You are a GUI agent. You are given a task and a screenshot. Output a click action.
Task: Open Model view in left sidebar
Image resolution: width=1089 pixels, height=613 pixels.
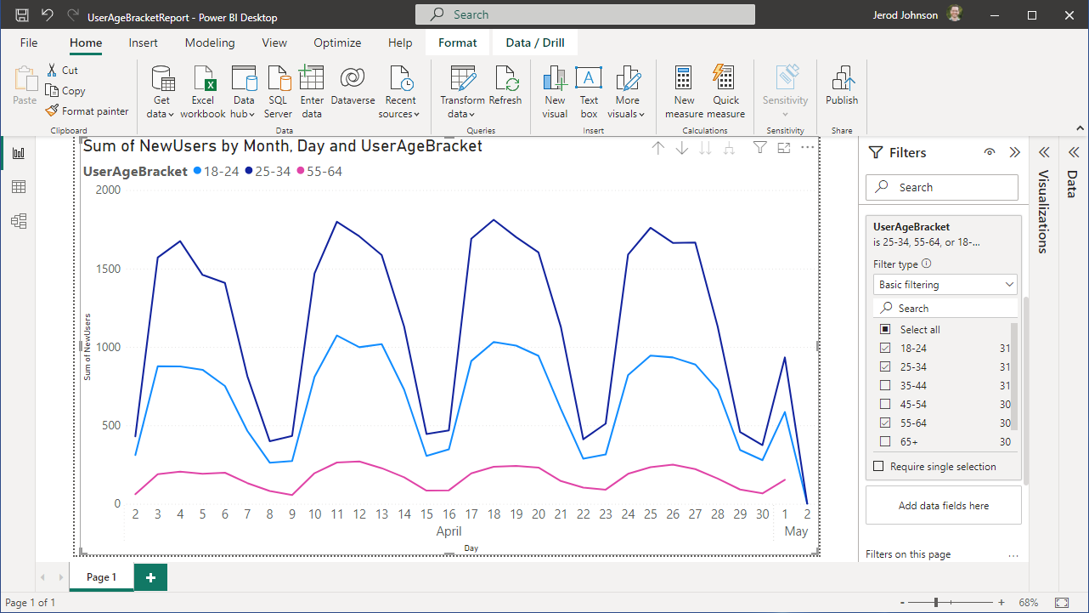(x=19, y=221)
